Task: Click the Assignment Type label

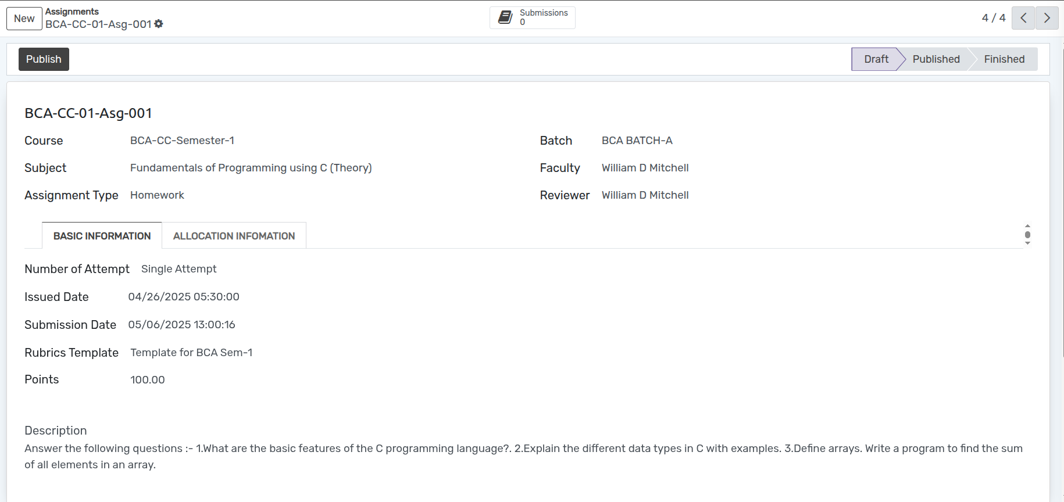Action: (x=71, y=195)
